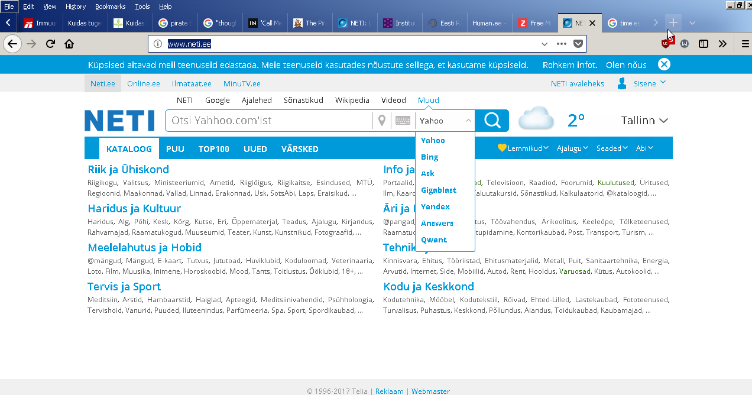
Task: Switch to the PUU tab
Action: (x=175, y=149)
